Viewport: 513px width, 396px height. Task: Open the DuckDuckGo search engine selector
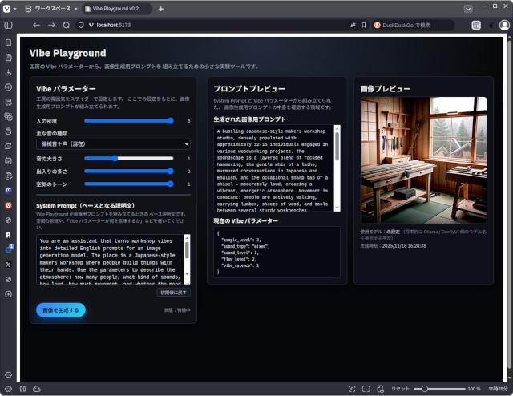pyautogui.click(x=378, y=26)
